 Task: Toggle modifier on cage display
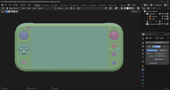[153, 46]
